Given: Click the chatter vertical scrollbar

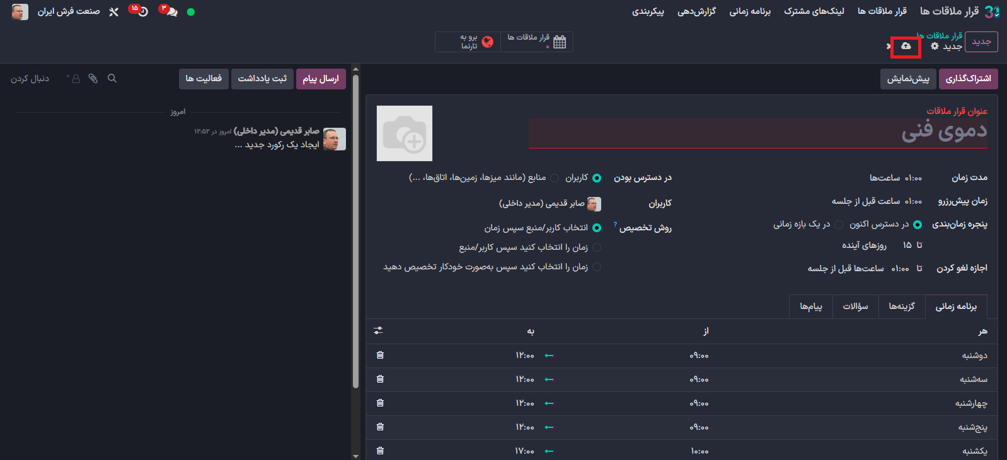Looking at the screenshot, I should pos(355,227).
